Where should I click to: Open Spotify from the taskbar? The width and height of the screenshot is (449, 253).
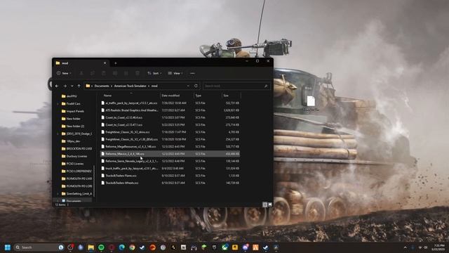click(x=101, y=247)
